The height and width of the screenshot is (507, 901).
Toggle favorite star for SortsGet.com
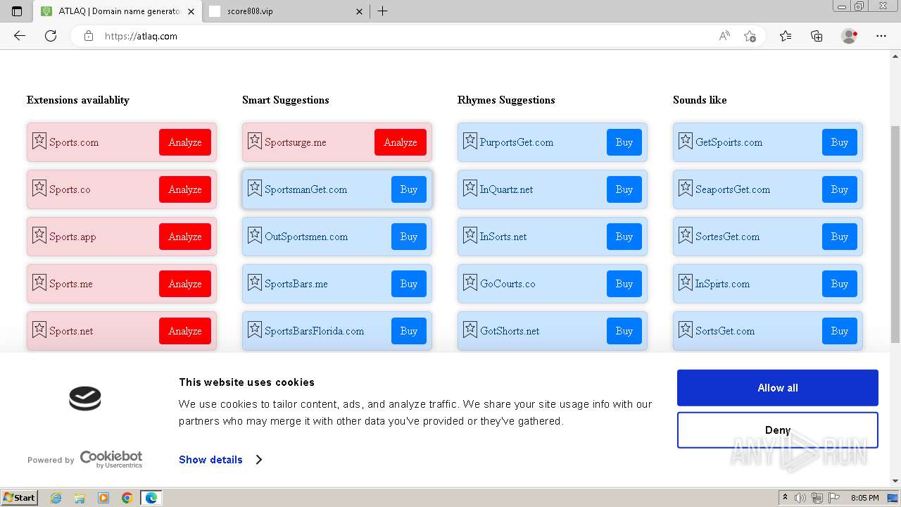tap(686, 330)
